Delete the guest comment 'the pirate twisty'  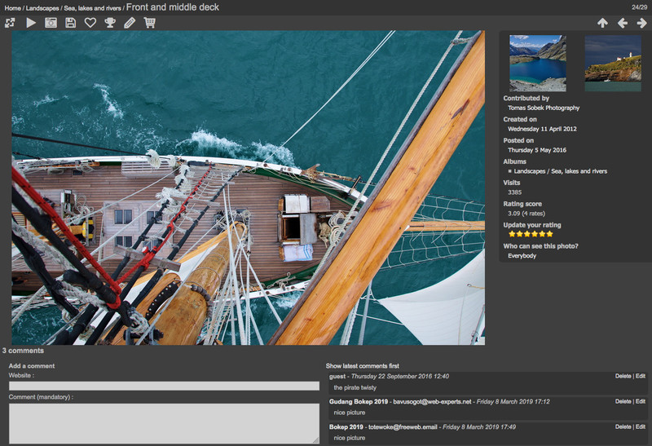623,376
